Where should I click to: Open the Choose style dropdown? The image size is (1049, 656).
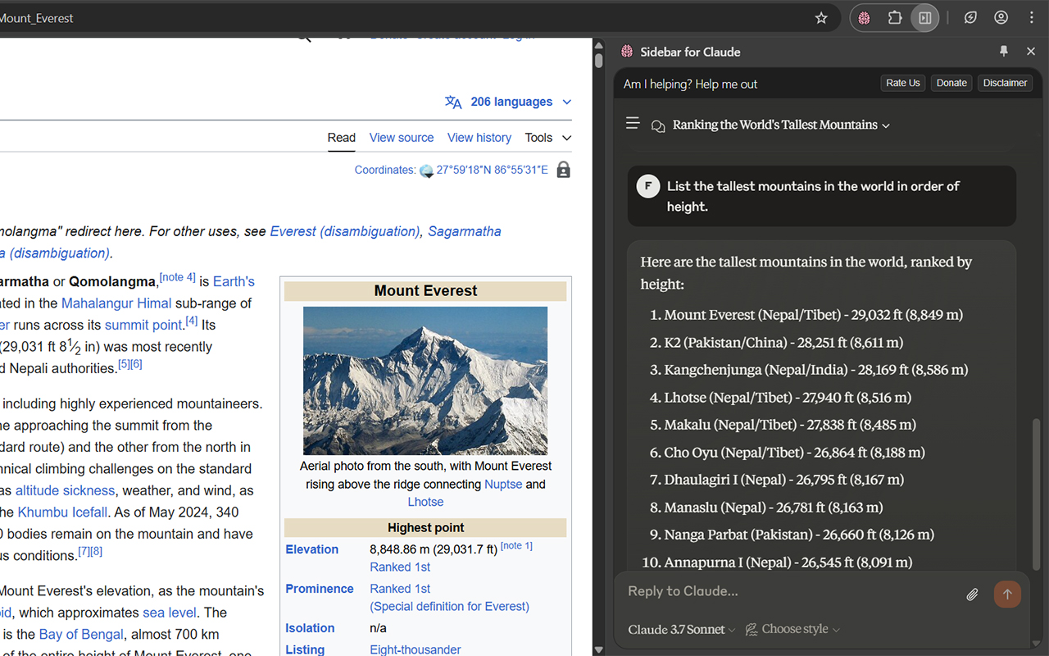click(793, 630)
